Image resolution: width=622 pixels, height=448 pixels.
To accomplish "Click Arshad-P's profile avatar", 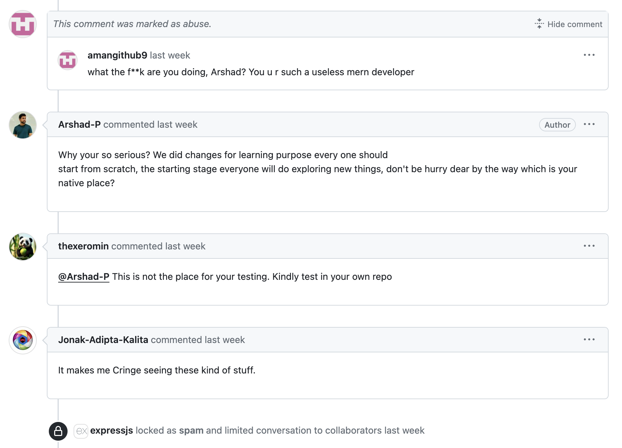I will [x=23, y=125].
